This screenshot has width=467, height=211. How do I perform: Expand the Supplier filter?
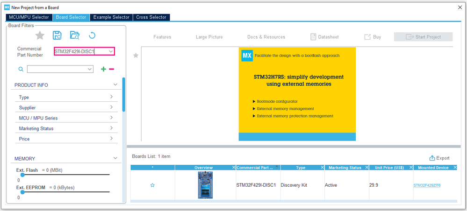tap(111, 107)
